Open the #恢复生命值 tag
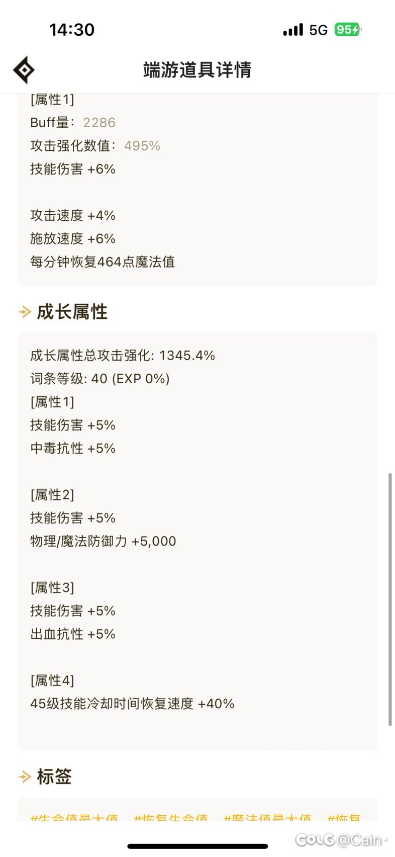The width and height of the screenshot is (395, 857). [171, 817]
